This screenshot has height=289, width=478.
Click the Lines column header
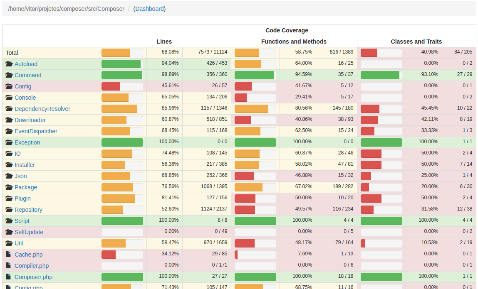pyautogui.click(x=164, y=42)
